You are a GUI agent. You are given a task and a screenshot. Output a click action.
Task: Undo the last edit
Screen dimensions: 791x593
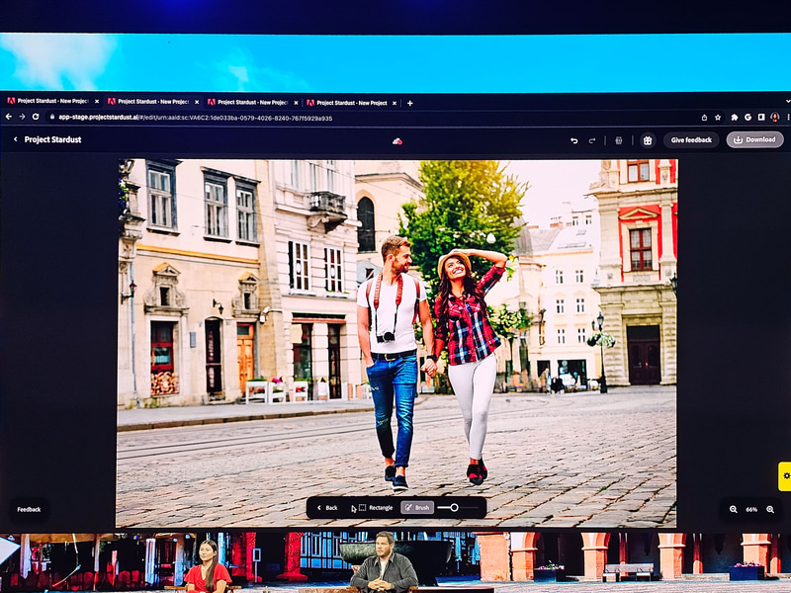pyautogui.click(x=573, y=140)
